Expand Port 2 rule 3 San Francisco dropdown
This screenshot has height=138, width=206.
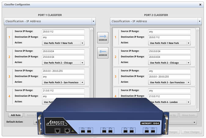click(x=188, y=82)
